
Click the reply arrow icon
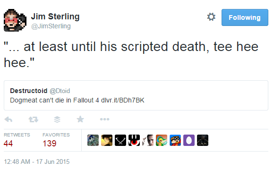pyautogui.click(x=9, y=119)
